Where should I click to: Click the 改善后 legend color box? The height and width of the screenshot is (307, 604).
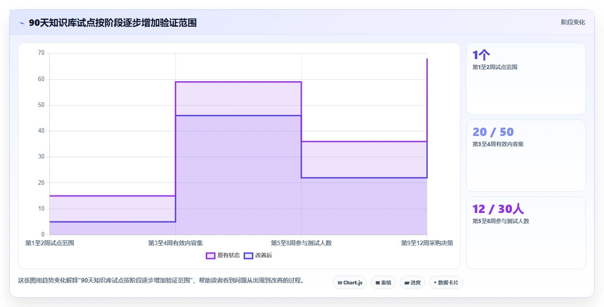248,255
